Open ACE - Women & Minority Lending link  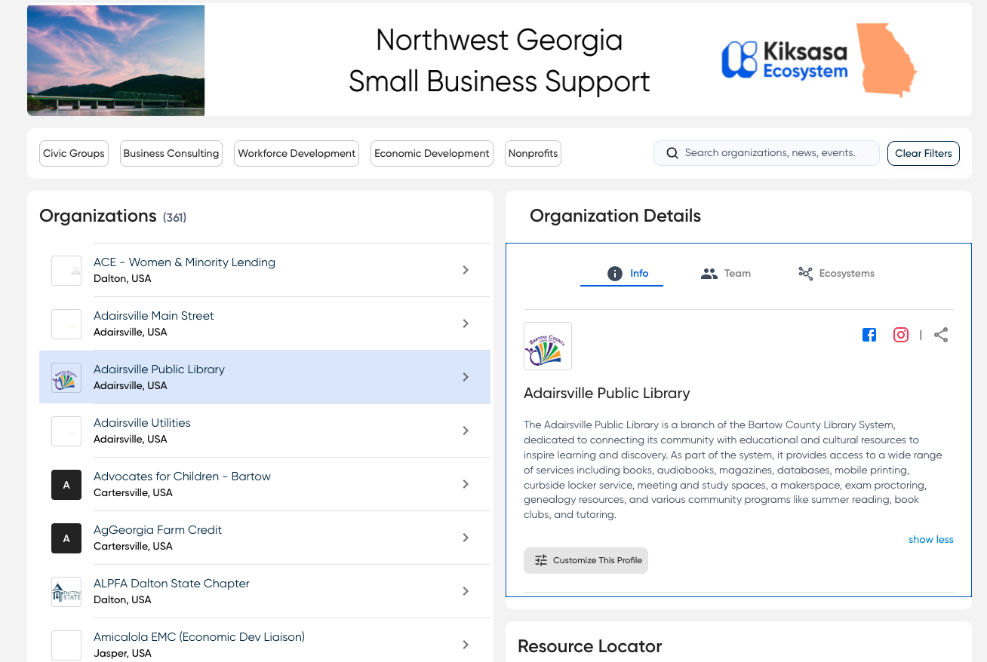click(x=184, y=262)
